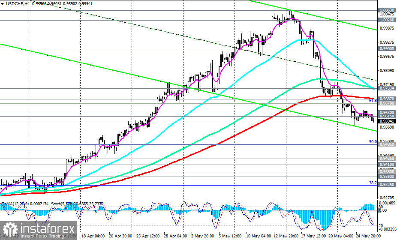
Task: Select the 0.96700 price level label
Action: [x=387, y=103]
